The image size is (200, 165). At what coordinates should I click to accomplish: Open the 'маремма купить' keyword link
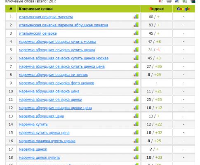33,125
